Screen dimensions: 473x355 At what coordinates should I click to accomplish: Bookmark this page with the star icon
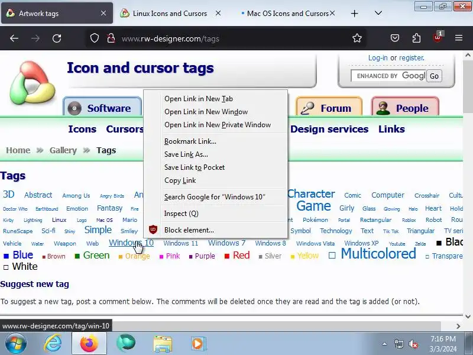coord(357,38)
